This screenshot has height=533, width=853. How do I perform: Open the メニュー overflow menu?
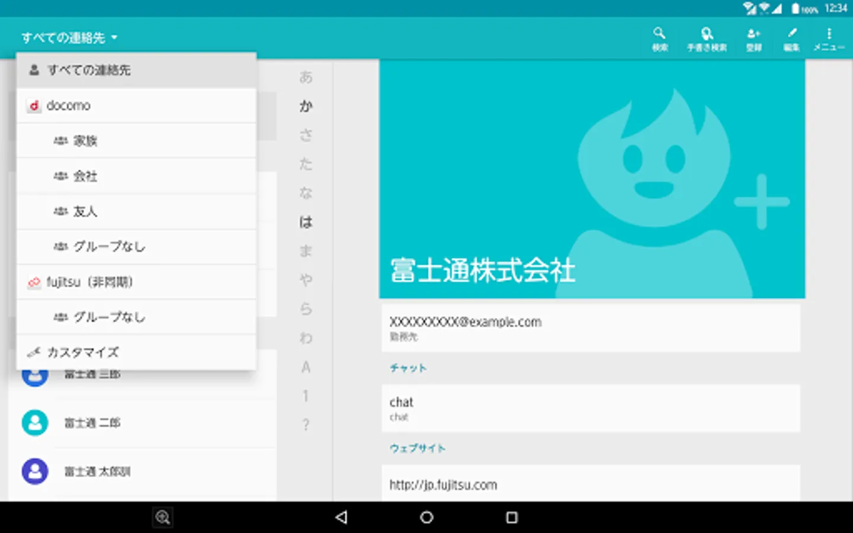(x=829, y=39)
